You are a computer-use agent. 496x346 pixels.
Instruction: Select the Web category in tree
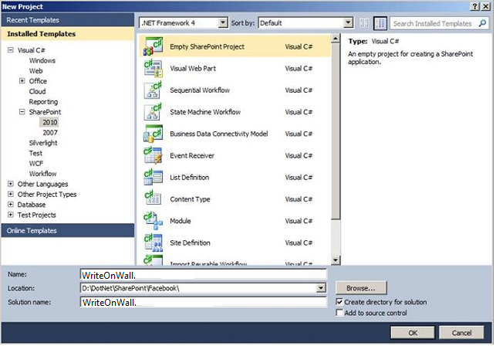point(35,71)
